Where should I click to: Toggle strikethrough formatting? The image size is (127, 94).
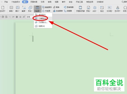(20, 17)
